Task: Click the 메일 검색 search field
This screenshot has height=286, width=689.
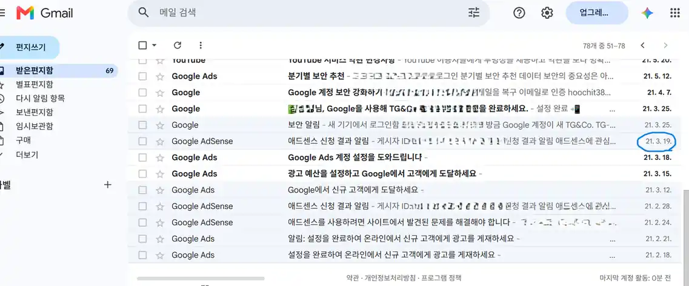Action: click(308, 13)
